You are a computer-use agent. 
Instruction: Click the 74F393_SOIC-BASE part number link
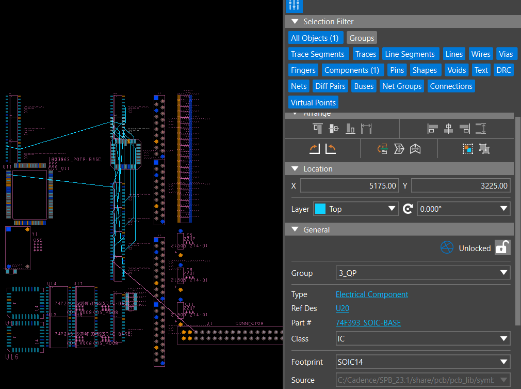coord(368,323)
